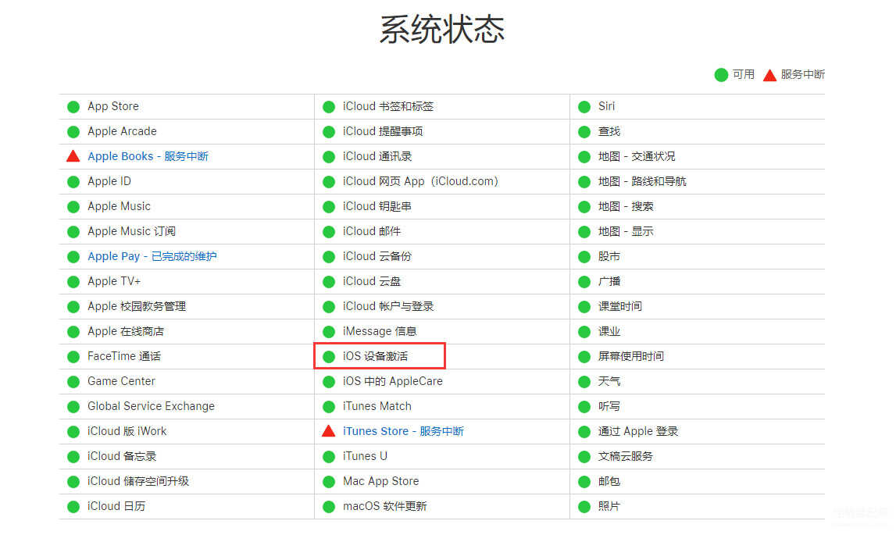Image resolution: width=896 pixels, height=535 pixels.
Task: Click green status dot beside App Store
Action: tap(73, 107)
